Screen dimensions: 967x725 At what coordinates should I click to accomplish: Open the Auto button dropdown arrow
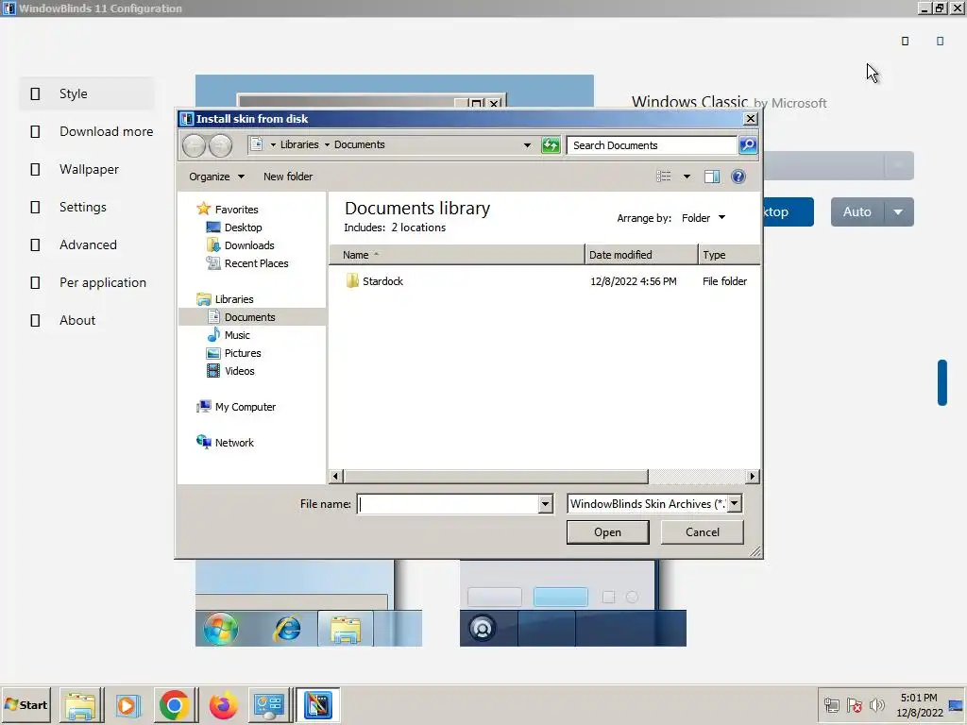[x=899, y=212]
